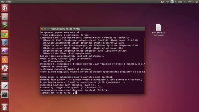199x112 pixels.
Task: Click the 'Следующие пакеты устанавливались' line
Action: click(85, 38)
